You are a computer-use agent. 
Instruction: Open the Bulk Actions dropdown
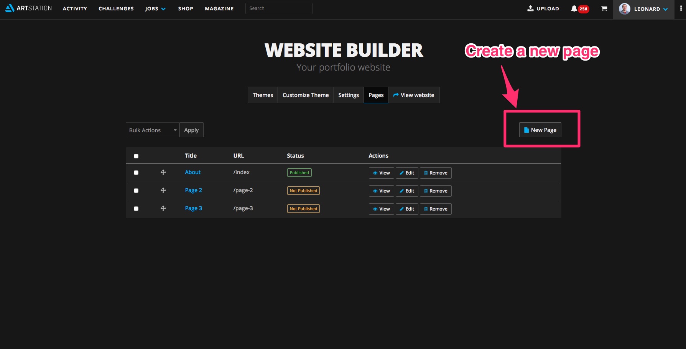pos(152,130)
